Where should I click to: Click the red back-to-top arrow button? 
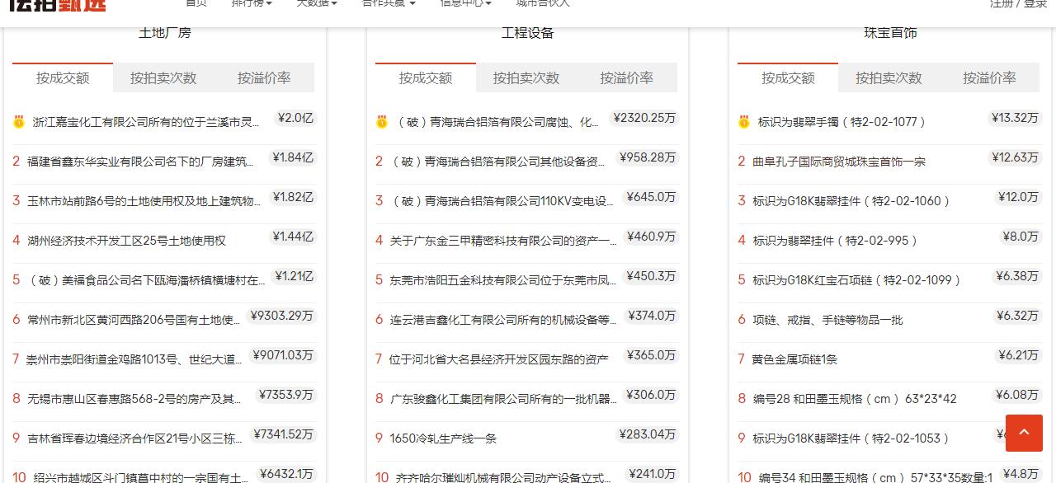coord(1024,433)
